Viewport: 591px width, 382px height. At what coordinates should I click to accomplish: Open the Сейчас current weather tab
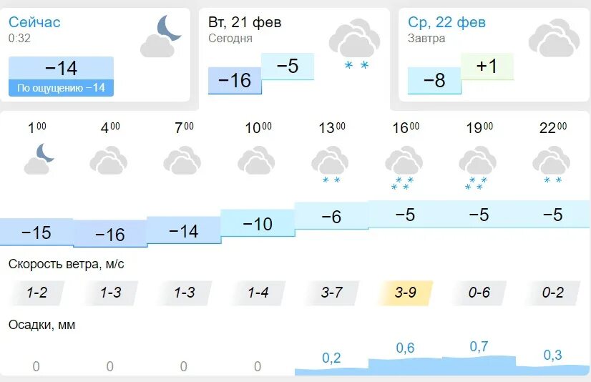click(95, 55)
